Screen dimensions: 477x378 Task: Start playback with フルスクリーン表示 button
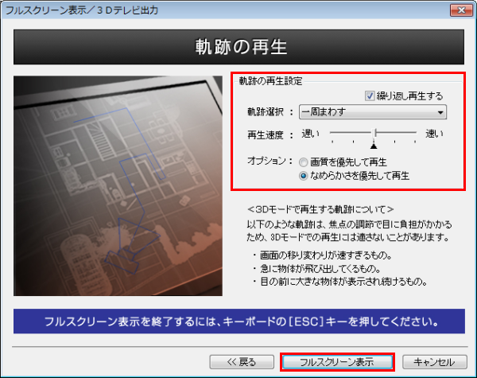338,362
